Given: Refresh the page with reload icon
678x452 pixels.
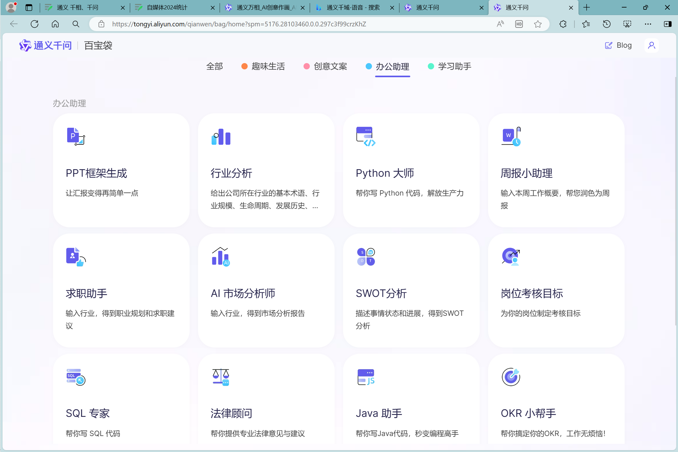Looking at the screenshot, I should (35, 24).
